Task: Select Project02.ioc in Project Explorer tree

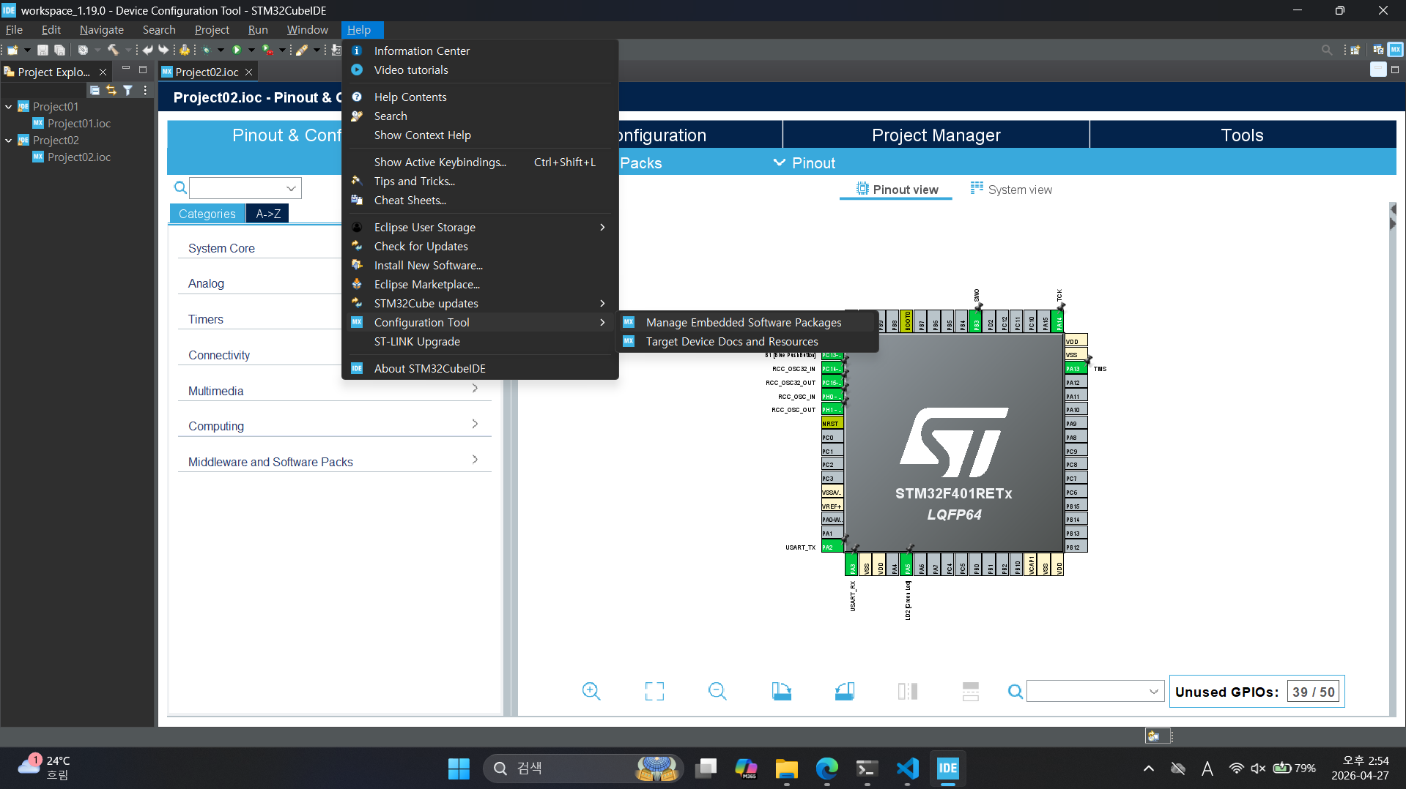Action: coord(72,157)
